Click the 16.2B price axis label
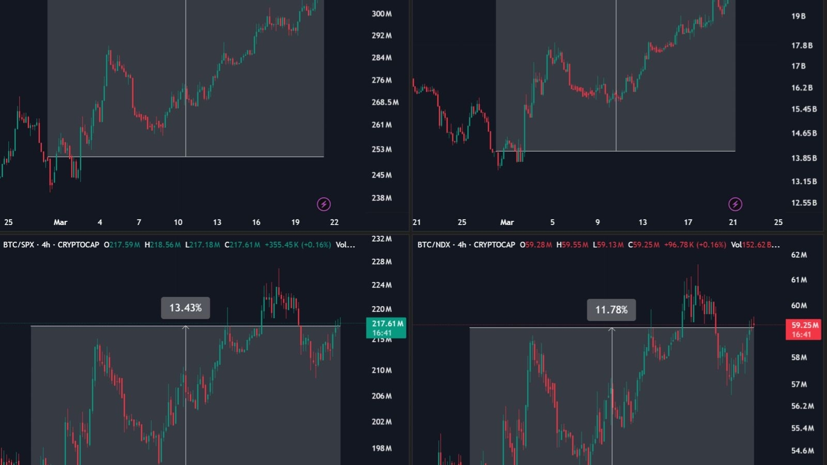The image size is (827, 465). (802, 88)
